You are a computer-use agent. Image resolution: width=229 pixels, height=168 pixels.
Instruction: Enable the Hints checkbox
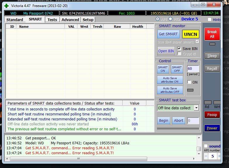(x=209, y=20)
